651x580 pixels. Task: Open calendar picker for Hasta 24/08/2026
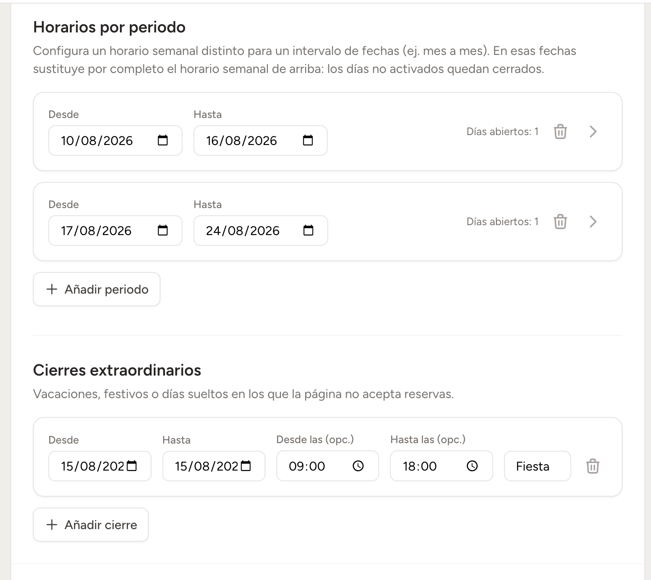tap(308, 231)
